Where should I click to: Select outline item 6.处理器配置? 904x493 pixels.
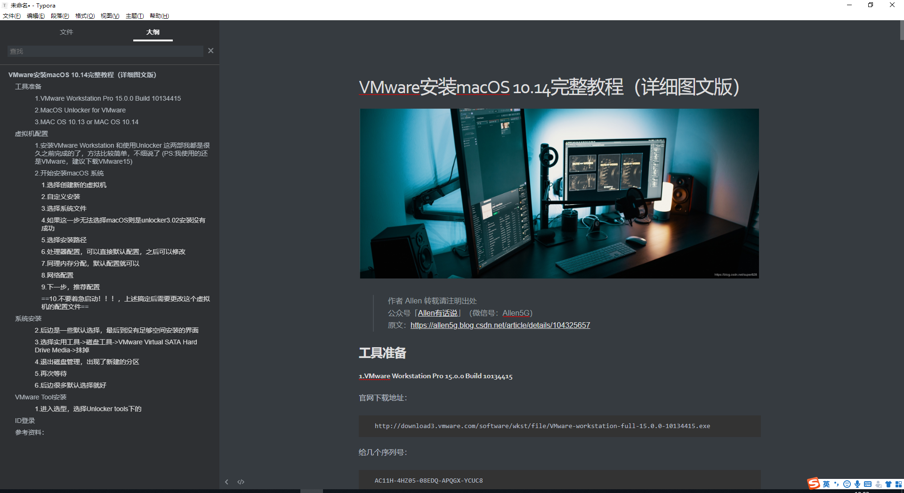click(x=113, y=252)
